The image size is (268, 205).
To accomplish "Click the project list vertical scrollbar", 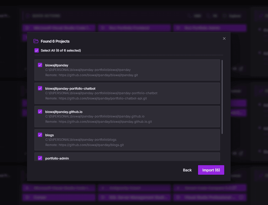I will tap(222, 97).
